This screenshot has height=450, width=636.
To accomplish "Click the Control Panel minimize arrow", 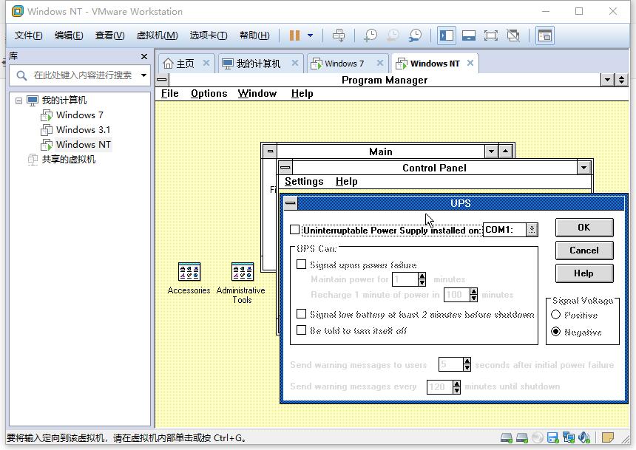I will click(583, 168).
